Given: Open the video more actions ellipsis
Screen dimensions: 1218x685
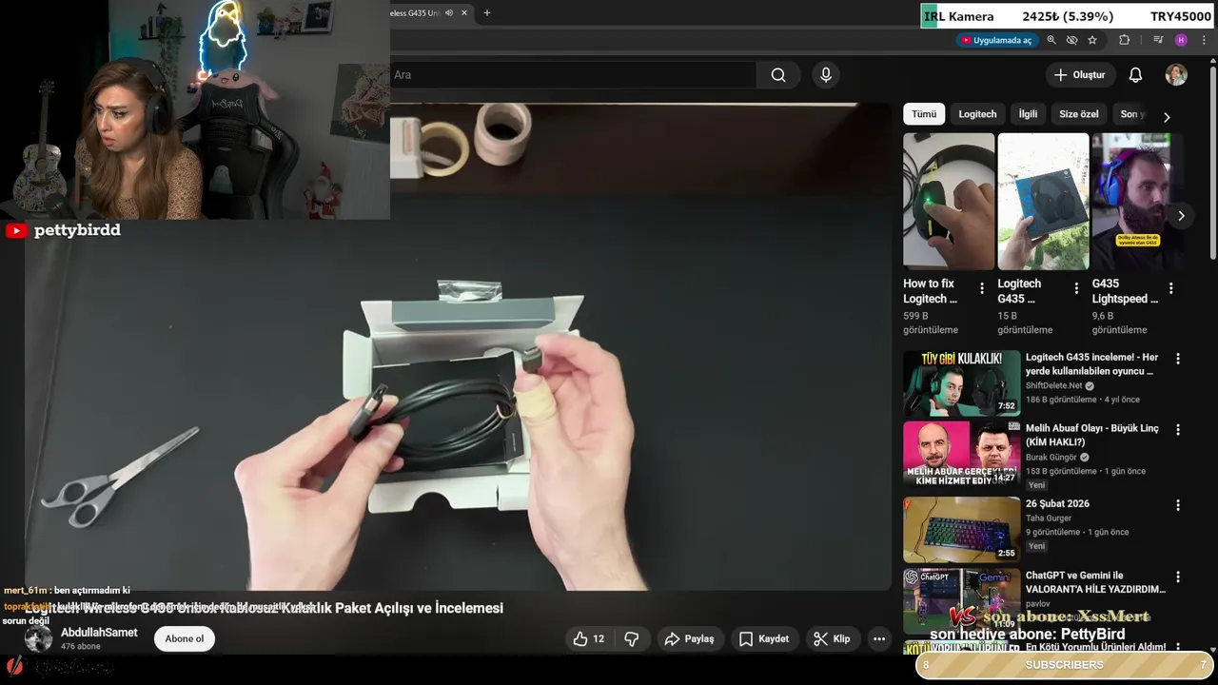Looking at the screenshot, I should tap(879, 639).
